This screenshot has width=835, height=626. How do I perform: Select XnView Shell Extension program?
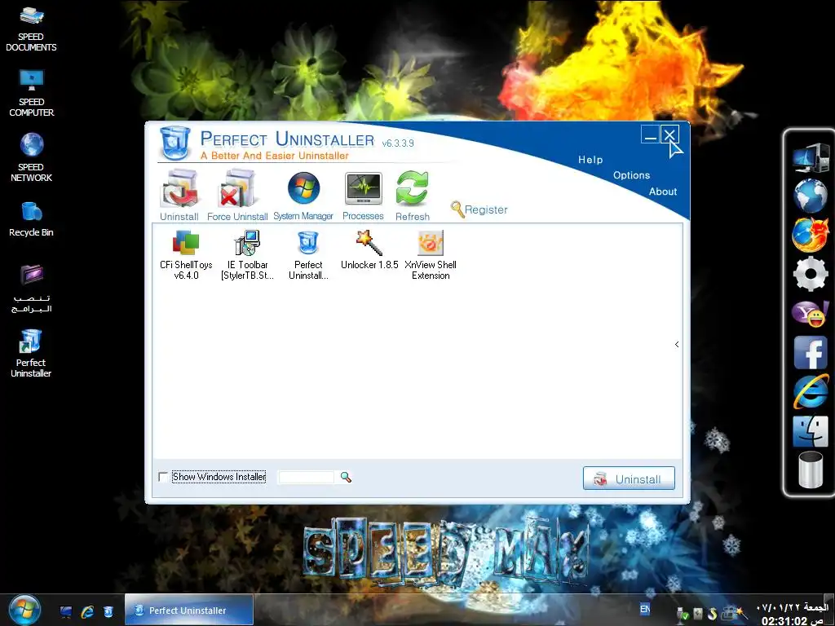tap(431, 255)
